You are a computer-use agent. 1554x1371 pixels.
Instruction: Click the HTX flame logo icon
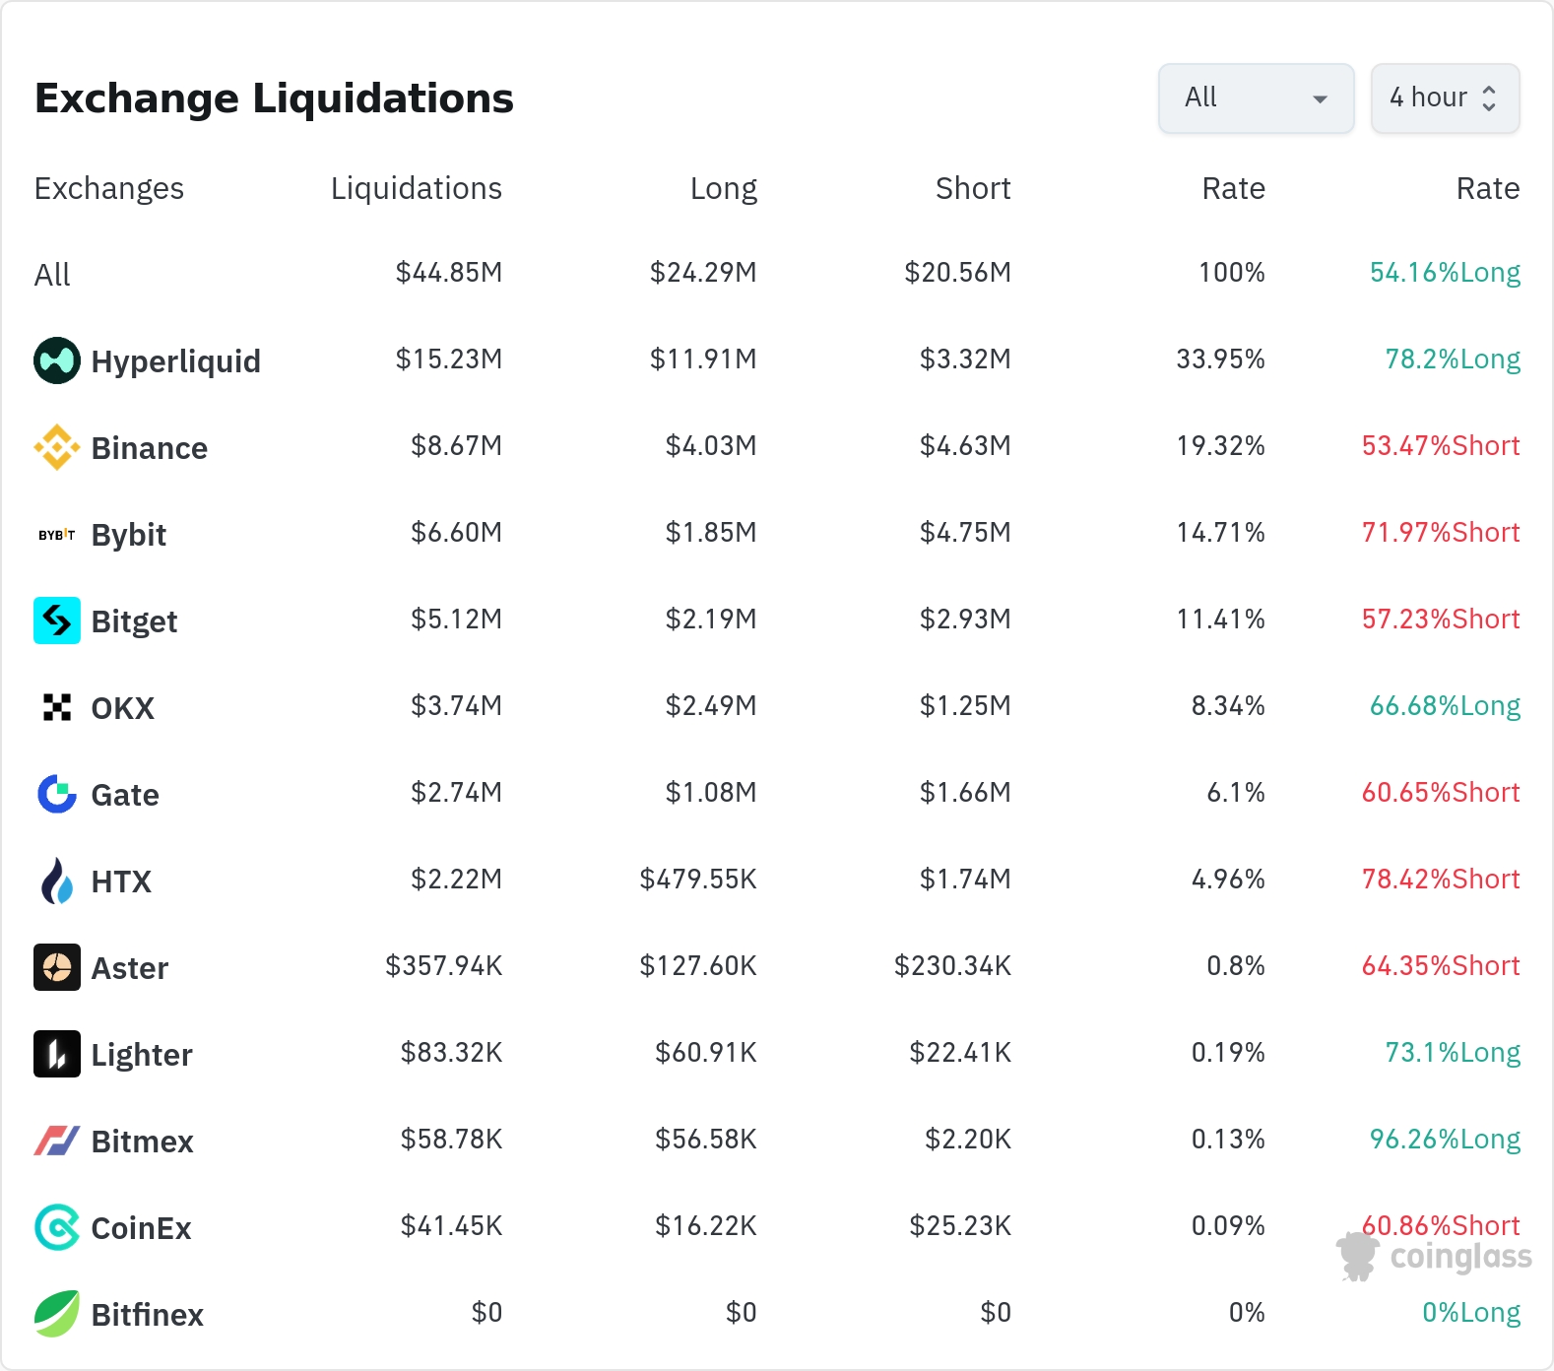(57, 881)
